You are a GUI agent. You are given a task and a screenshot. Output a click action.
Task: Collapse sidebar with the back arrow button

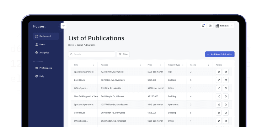tap(63, 26)
